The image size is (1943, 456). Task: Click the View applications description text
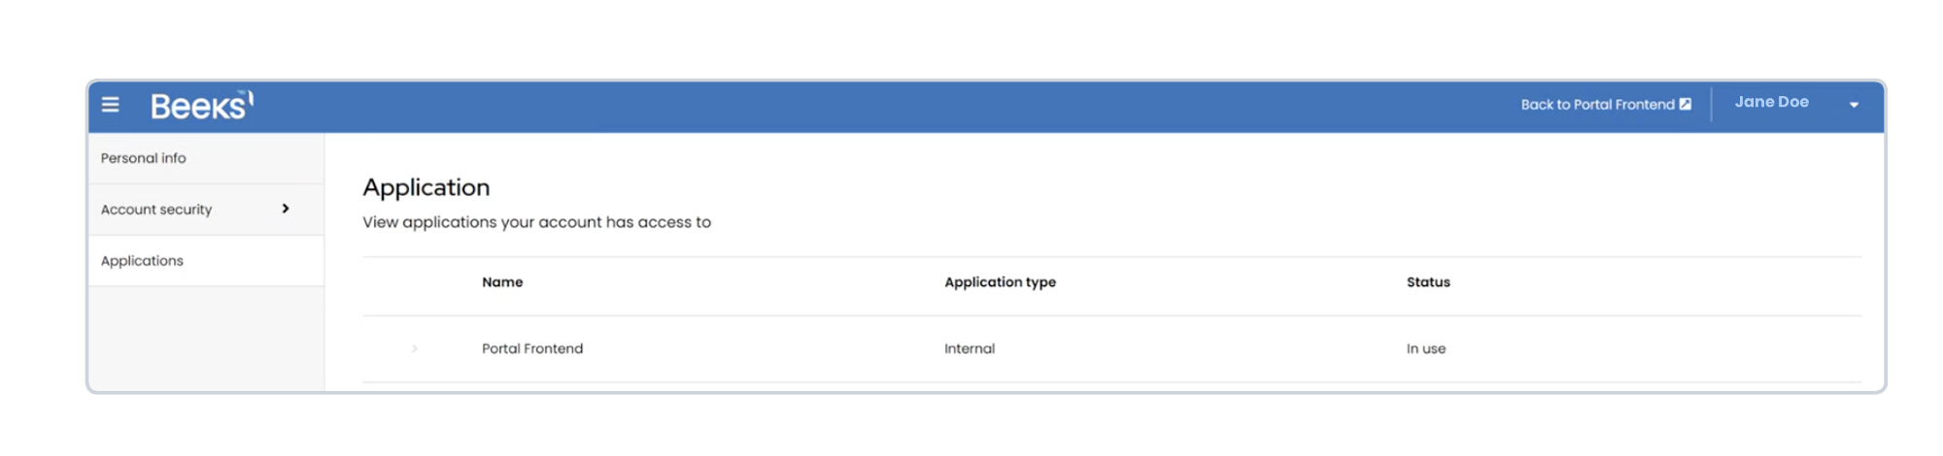click(x=536, y=222)
